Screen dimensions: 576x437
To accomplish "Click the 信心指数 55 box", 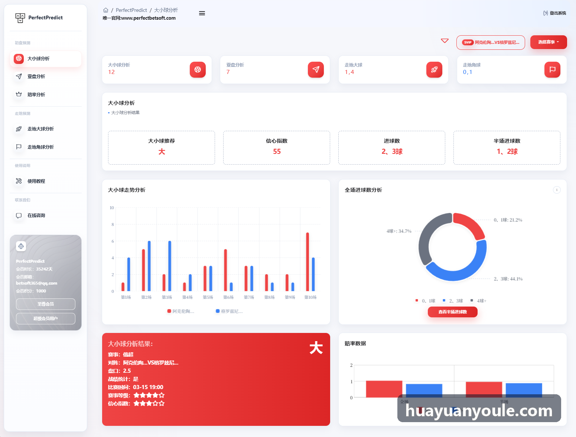I will [x=277, y=148].
